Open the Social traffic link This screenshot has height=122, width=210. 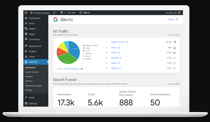[x=114, y=63]
